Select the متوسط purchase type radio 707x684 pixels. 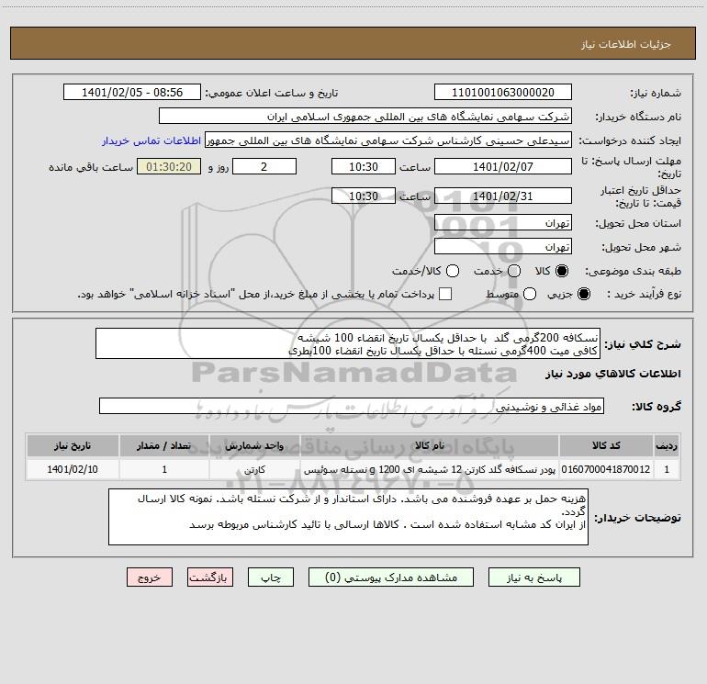tap(530, 294)
